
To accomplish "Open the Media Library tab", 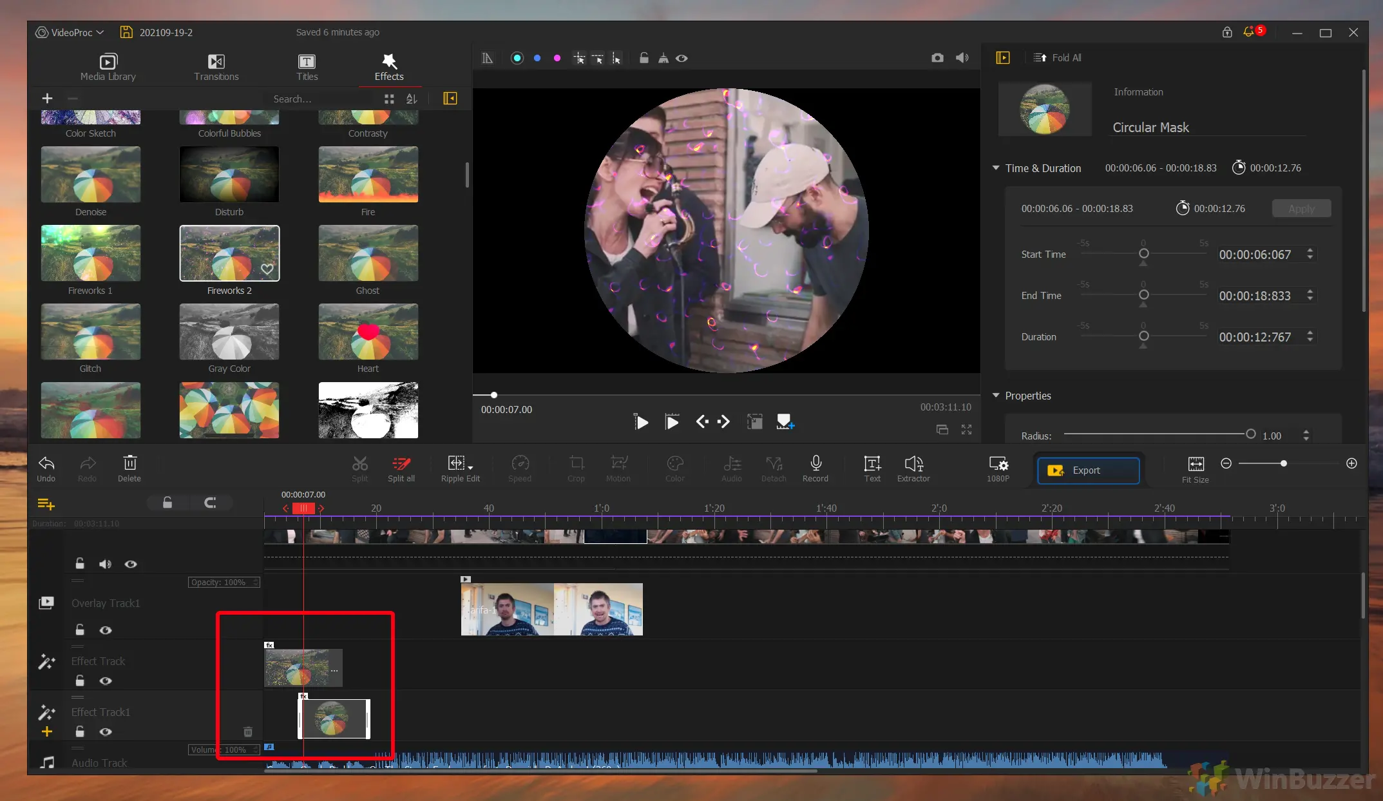I will coord(107,66).
